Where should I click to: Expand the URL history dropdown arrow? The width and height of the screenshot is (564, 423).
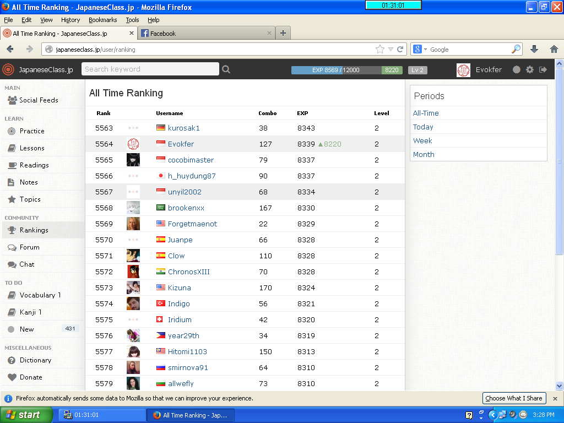(x=391, y=49)
